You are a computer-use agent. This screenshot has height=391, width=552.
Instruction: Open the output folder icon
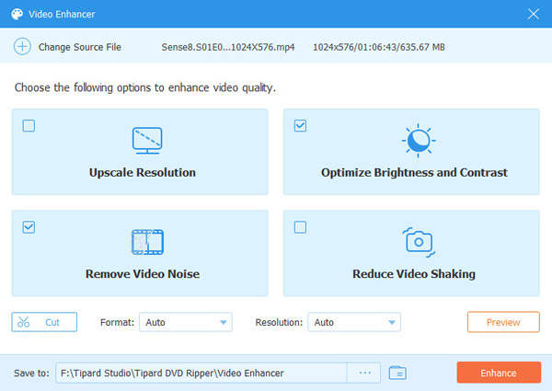[x=397, y=373]
